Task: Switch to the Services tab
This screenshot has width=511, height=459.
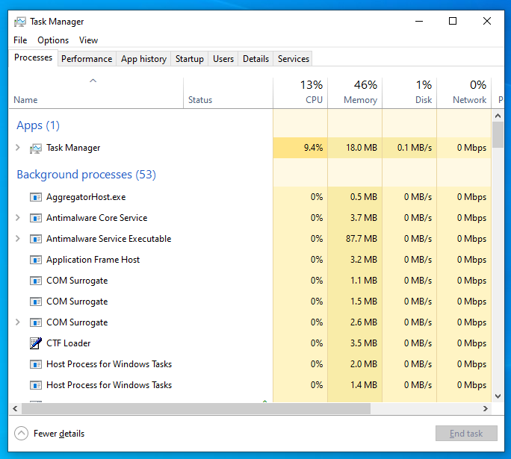Action: (294, 59)
